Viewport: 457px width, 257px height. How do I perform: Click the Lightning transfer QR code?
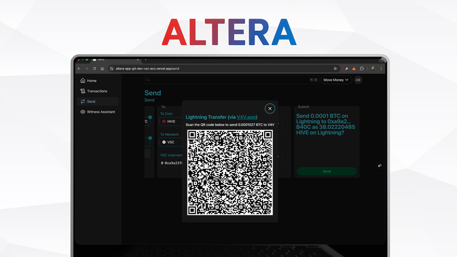pyautogui.click(x=230, y=173)
